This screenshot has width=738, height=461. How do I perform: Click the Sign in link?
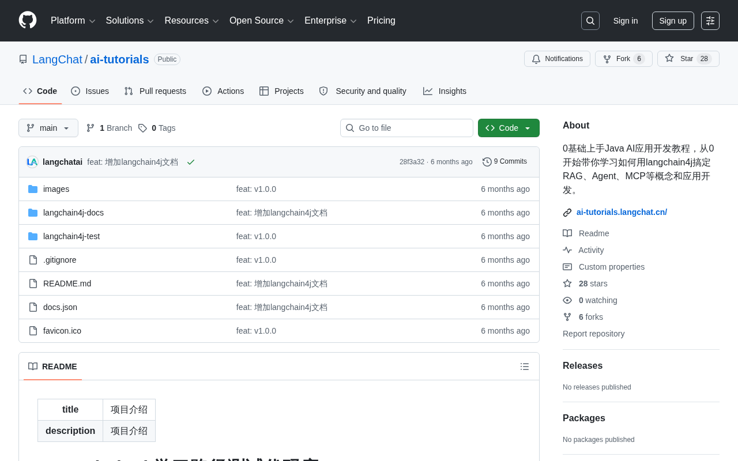[626, 21]
